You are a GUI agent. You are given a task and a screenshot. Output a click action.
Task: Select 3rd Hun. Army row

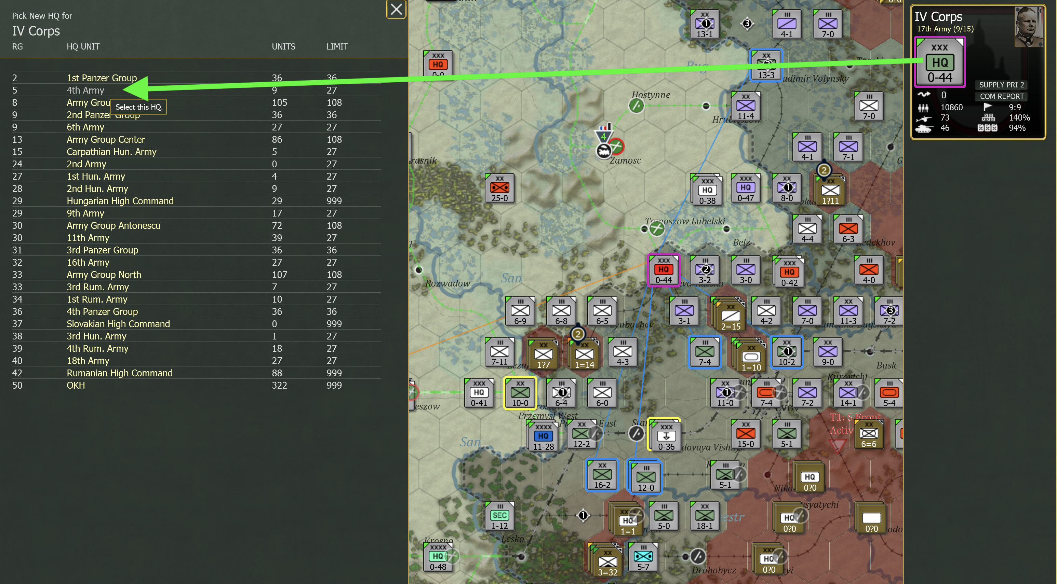tap(196, 336)
